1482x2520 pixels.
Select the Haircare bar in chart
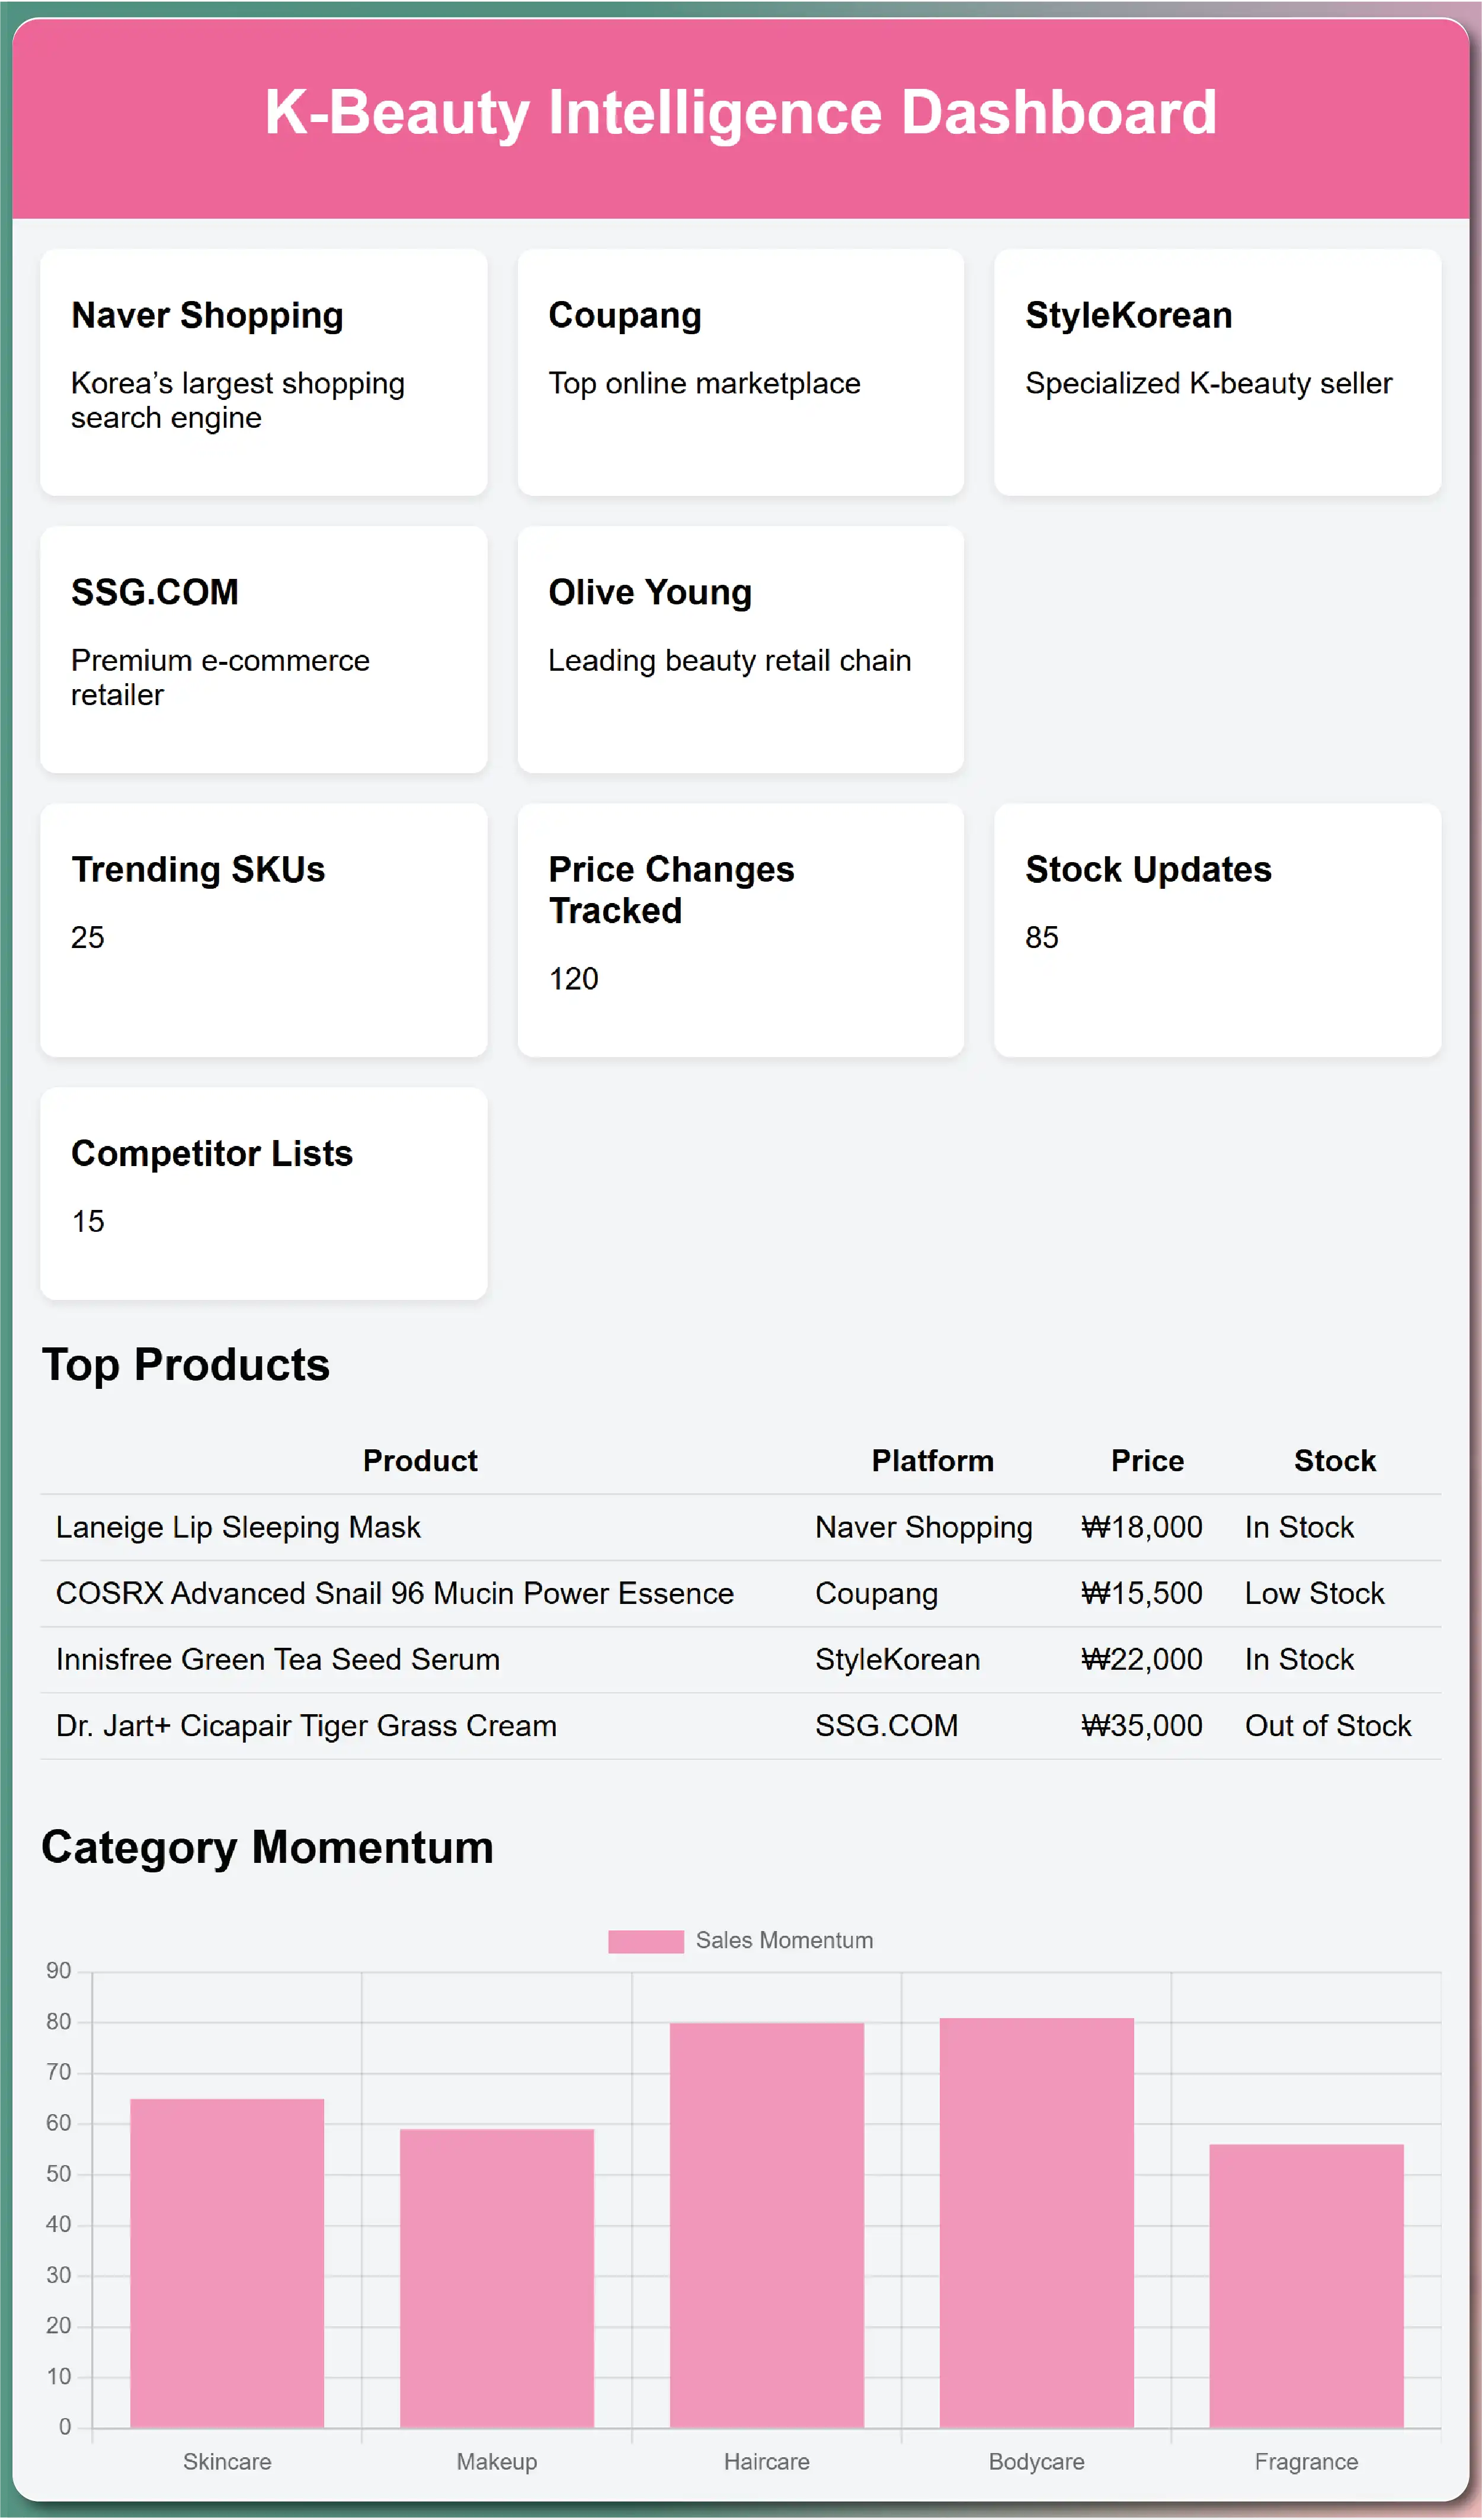coord(767,2225)
